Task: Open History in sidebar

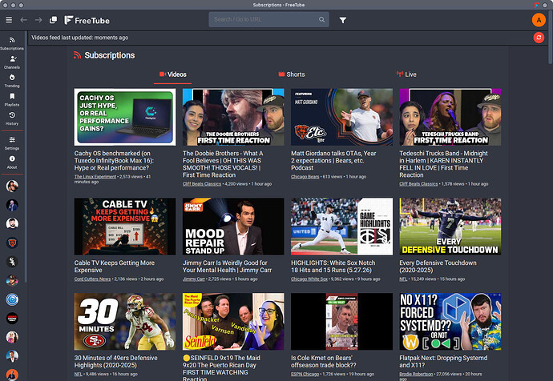Action: pyautogui.click(x=12, y=118)
